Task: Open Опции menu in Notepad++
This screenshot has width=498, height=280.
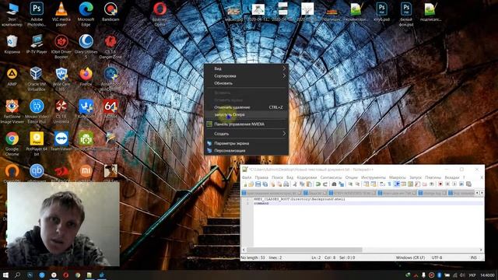Action: pyautogui.click(x=351, y=177)
